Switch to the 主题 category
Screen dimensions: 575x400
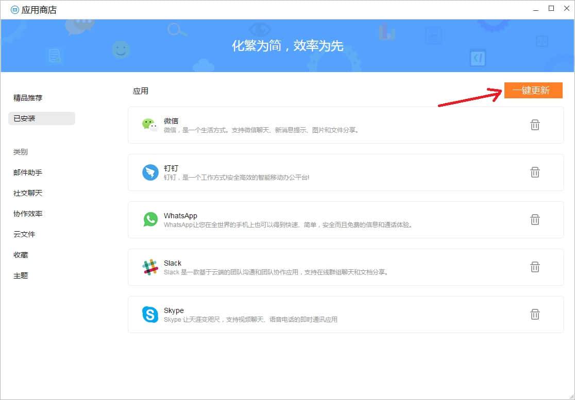coord(21,275)
